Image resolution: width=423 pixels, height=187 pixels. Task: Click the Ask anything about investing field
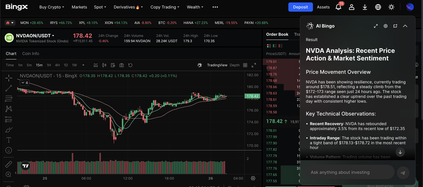coord(349,172)
